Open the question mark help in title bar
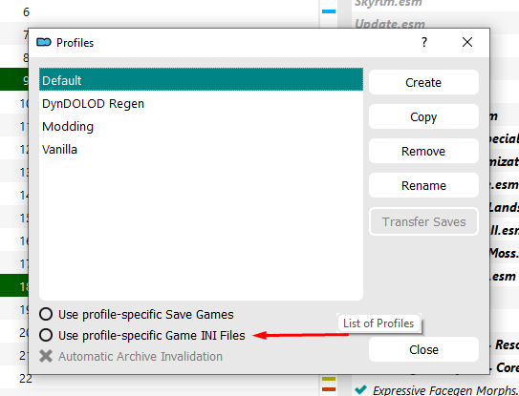 [424, 42]
